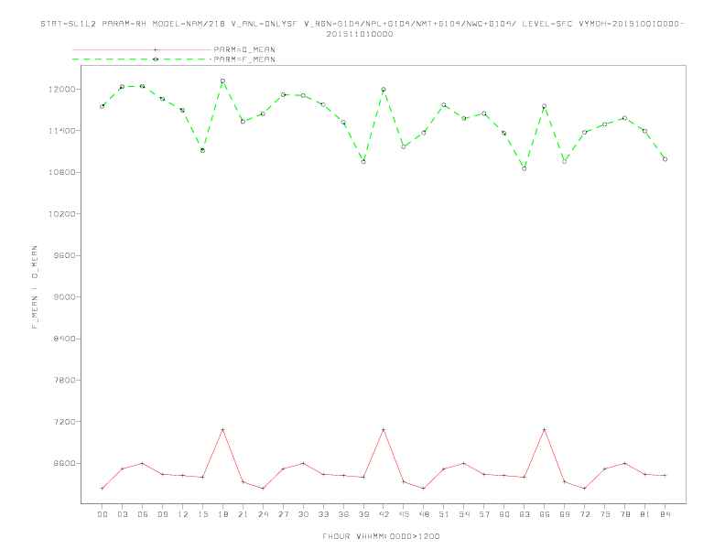Screen dimensions: 725x560
Task: Click the PARM=F_MEAN legend label
Action: [x=244, y=59]
